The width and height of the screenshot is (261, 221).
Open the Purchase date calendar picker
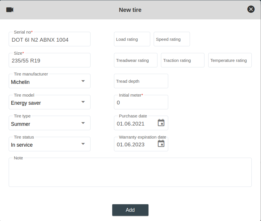pos(161,123)
